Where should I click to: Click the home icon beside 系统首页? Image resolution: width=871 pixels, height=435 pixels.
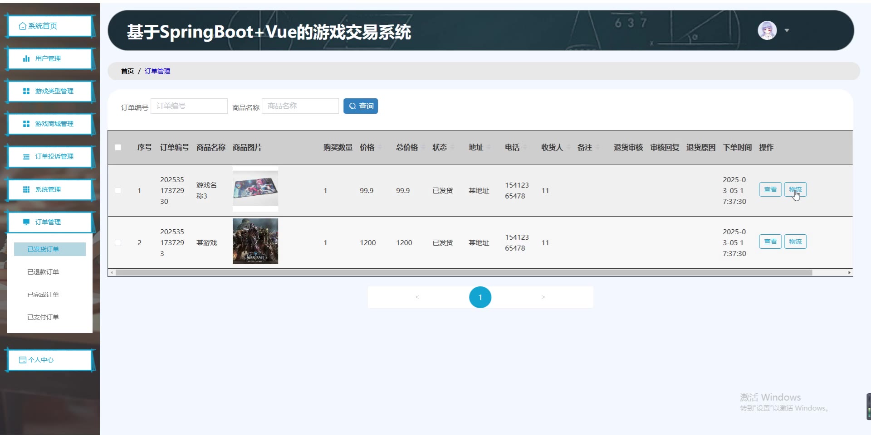point(23,26)
